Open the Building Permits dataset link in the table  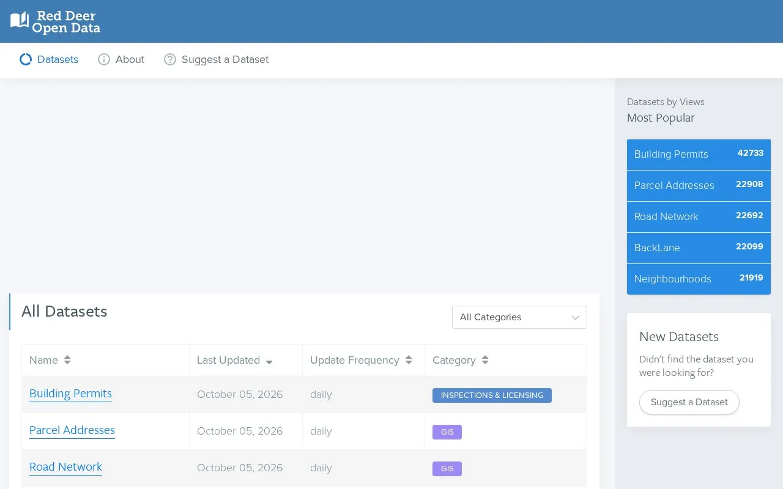(x=70, y=394)
